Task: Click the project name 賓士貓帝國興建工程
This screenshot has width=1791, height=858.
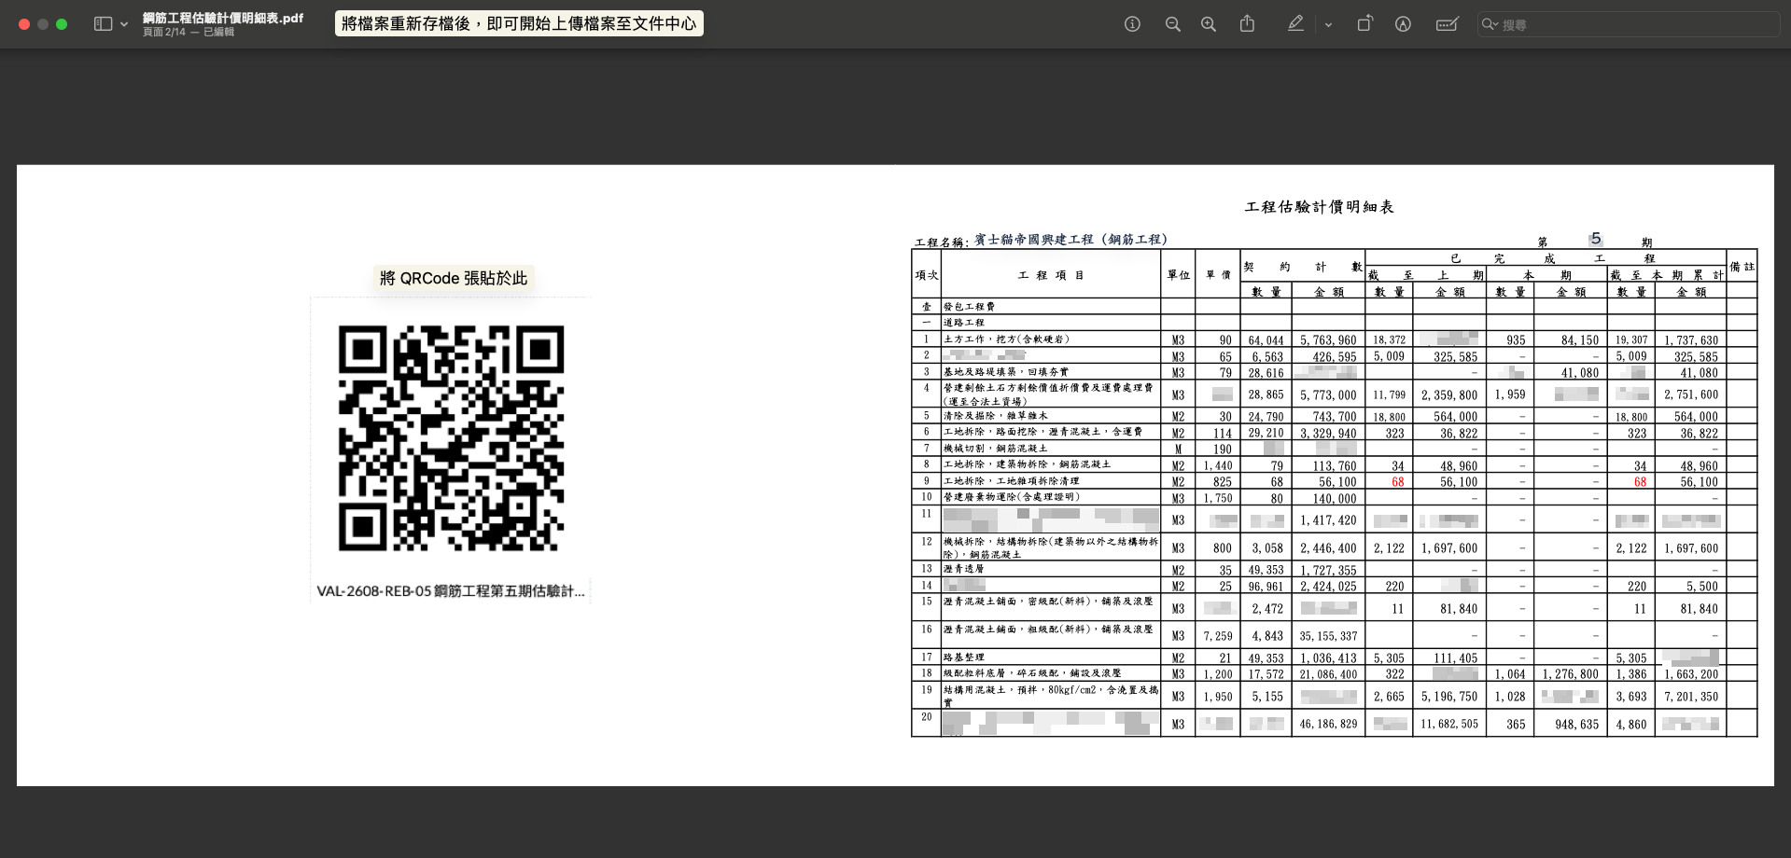Action: pos(1070,240)
